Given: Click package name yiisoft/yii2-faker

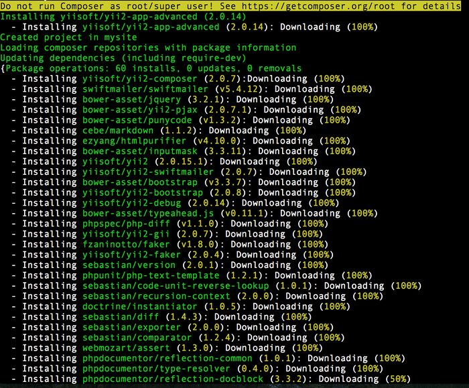Looking at the screenshot, I should (131, 255).
